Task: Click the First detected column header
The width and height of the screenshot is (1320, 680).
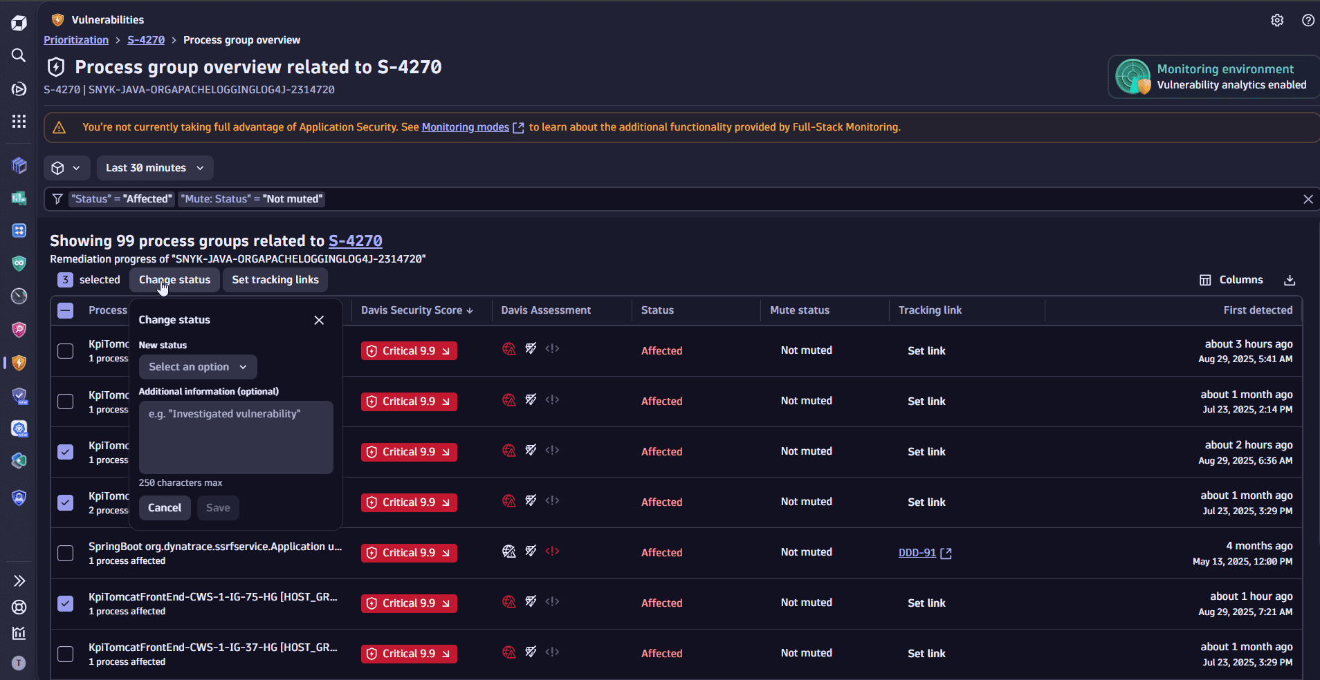Action: click(1258, 310)
